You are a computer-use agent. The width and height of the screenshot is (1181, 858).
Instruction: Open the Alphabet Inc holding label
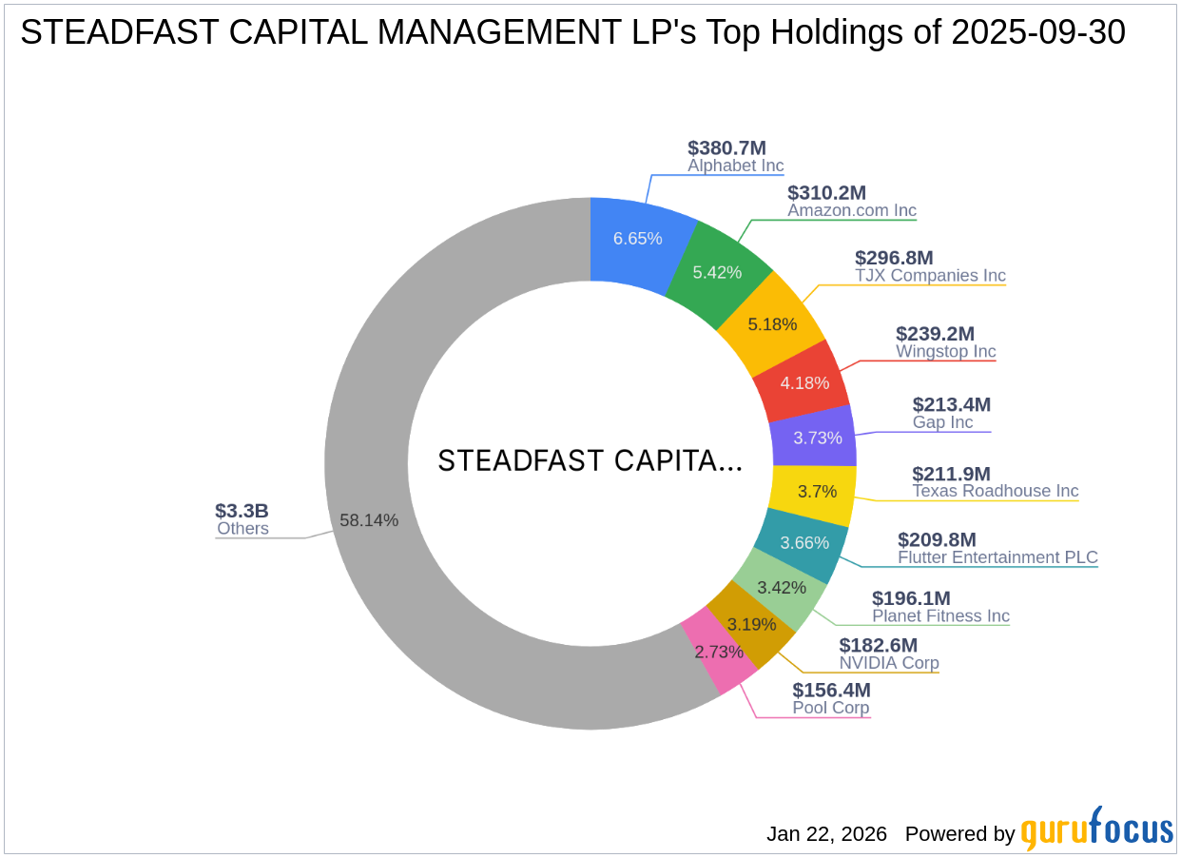[x=734, y=157]
